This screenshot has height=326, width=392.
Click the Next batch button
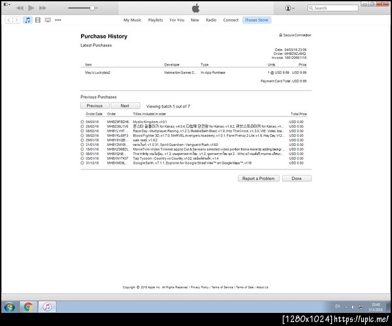(125, 106)
